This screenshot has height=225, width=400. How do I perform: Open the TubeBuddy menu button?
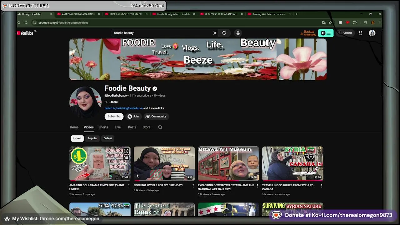click(326, 33)
